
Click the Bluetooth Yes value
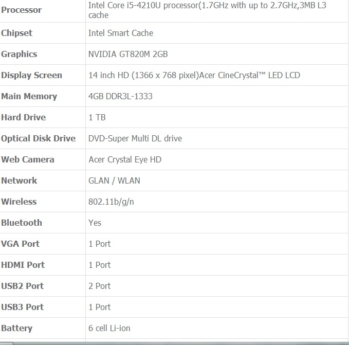(x=95, y=223)
